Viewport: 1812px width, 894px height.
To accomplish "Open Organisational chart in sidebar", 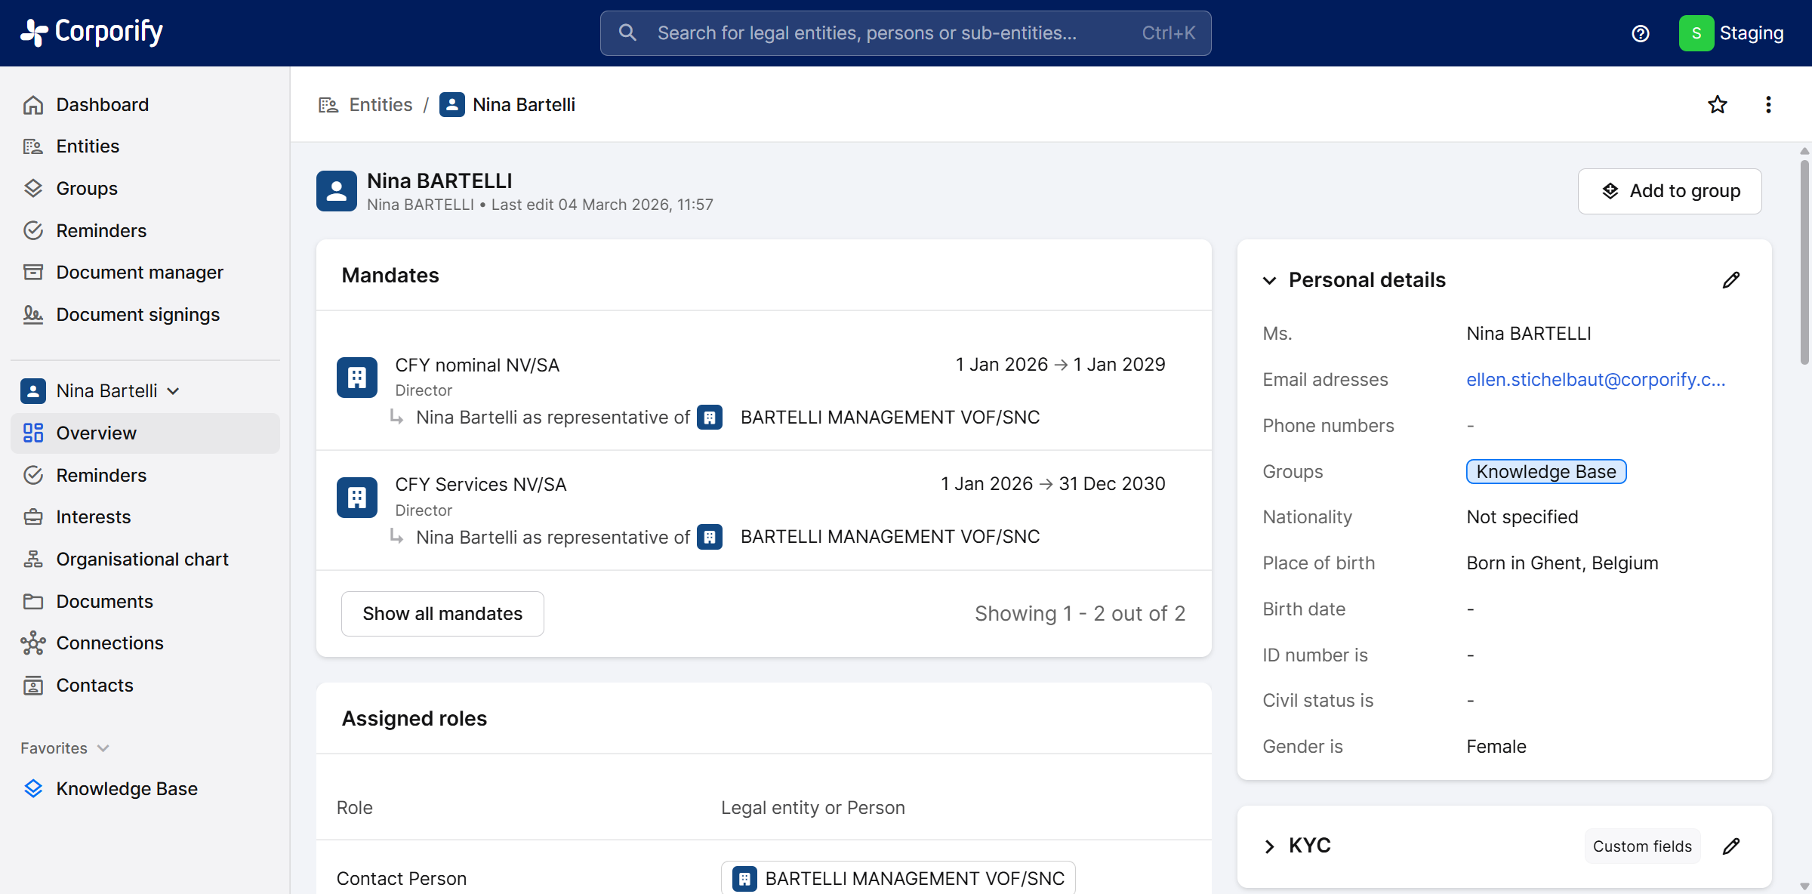I will tap(142, 560).
